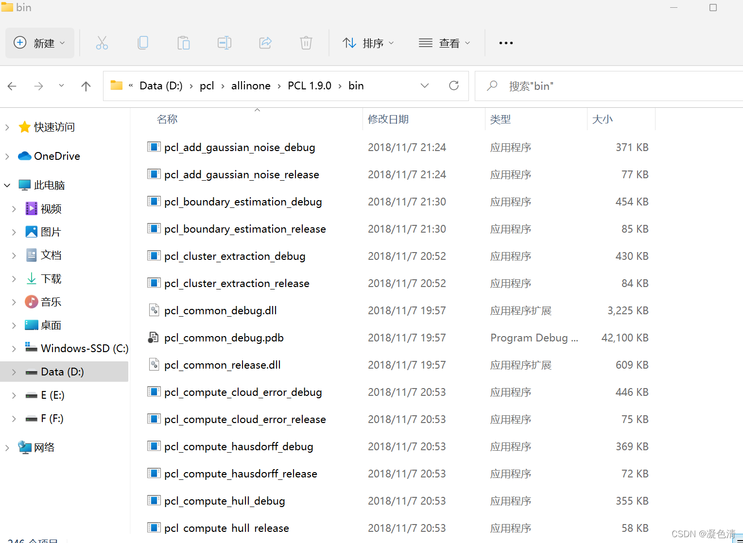This screenshot has width=743, height=543.
Task: Click the Paste icon in the toolbar
Action: pos(183,43)
